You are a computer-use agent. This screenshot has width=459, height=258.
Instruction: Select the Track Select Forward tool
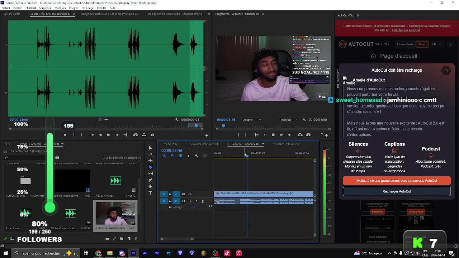(x=150, y=154)
